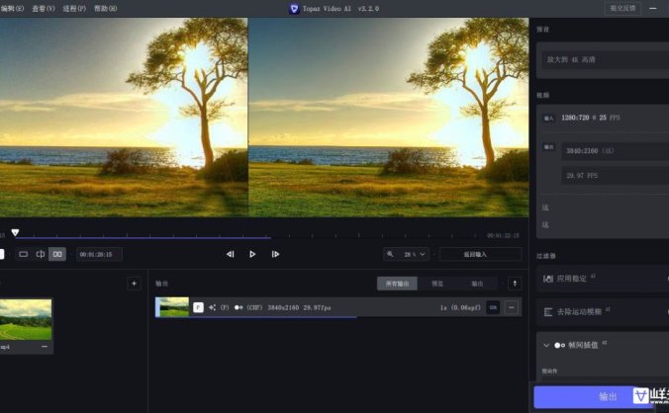Open the 放大到 4K 高清 preset dropdown
Viewport: 669px width, 413px height.
tap(605, 59)
